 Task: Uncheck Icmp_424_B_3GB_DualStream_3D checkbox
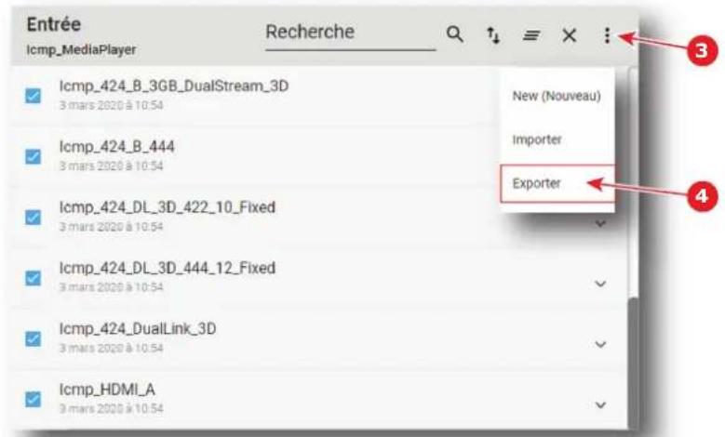tap(33, 96)
